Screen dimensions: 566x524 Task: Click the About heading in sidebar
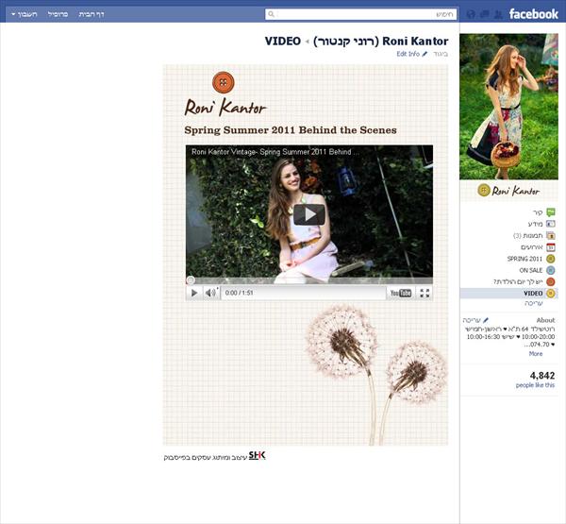[x=545, y=320]
